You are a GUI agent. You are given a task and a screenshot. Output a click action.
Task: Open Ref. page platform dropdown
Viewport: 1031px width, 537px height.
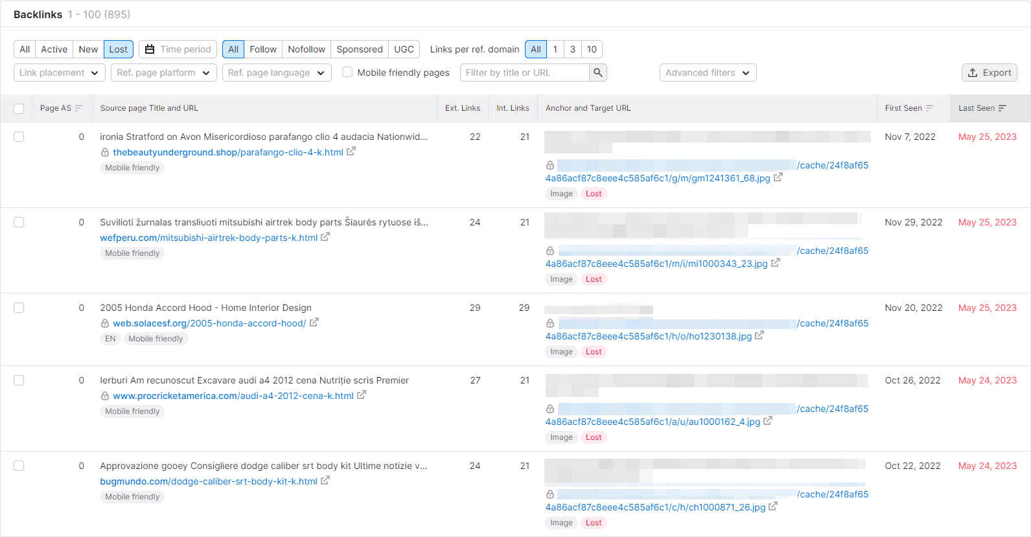pyautogui.click(x=164, y=73)
